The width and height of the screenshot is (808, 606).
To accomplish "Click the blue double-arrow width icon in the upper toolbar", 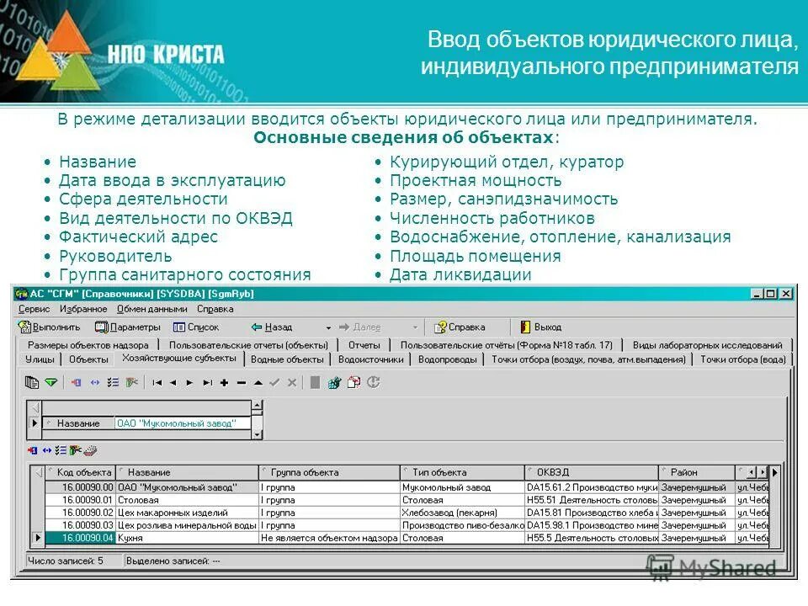I will click(x=95, y=382).
